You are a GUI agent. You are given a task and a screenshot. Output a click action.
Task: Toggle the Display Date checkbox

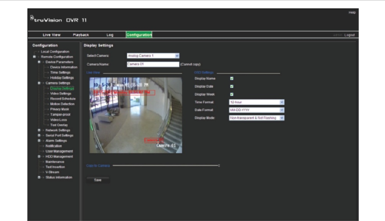tap(231, 86)
